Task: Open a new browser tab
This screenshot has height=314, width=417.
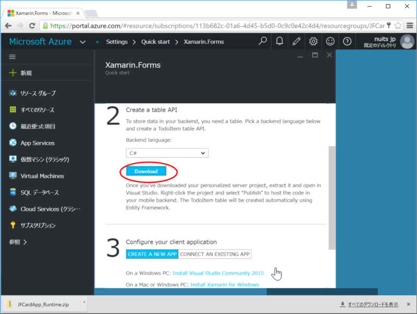Action: pyautogui.click(x=91, y=14)
